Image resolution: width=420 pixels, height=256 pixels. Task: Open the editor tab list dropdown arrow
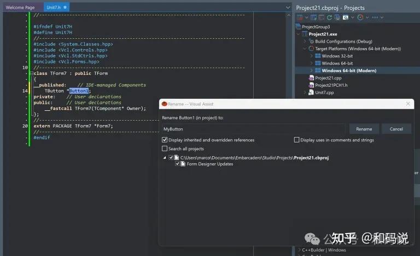click(x=288, y=8)
